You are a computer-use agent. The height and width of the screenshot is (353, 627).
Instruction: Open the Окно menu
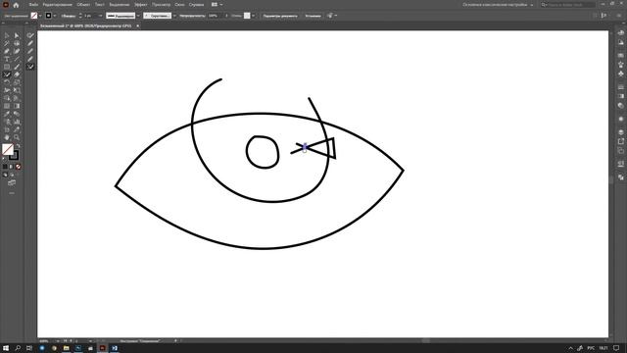coord(179,5)
